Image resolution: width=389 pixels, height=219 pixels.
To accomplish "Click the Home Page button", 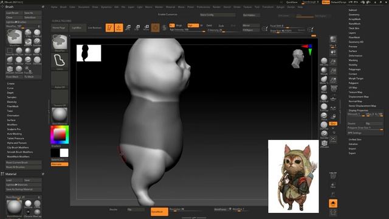I will click(x=59, y=28).
